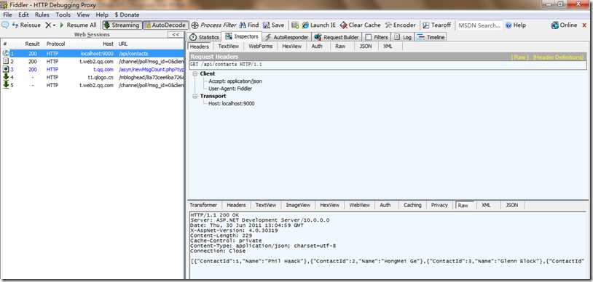Select request Auth inspector tab
The image size is (593, 282).
click(x=317, y=46)
